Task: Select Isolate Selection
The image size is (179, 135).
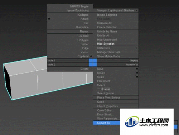Action: click(x=107, y=15)
